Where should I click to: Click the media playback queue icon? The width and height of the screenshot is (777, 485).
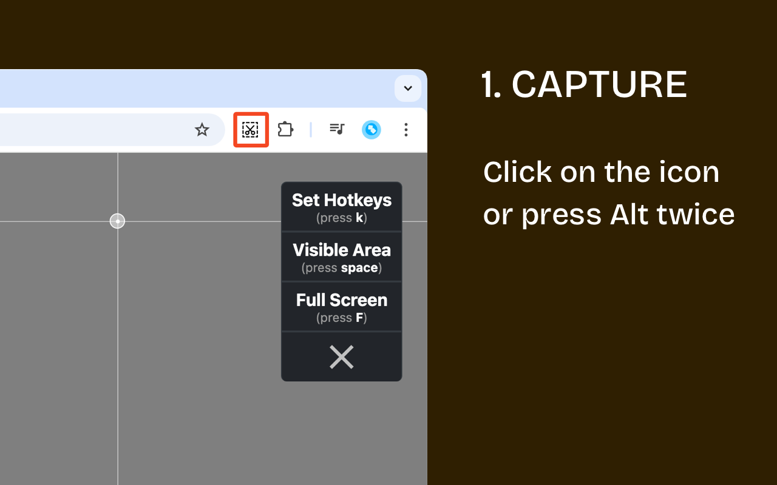[x=337, y=129]
